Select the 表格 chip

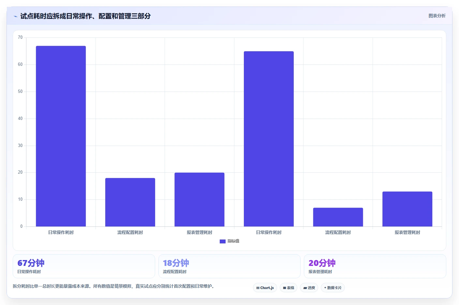(x=289, y=288)
